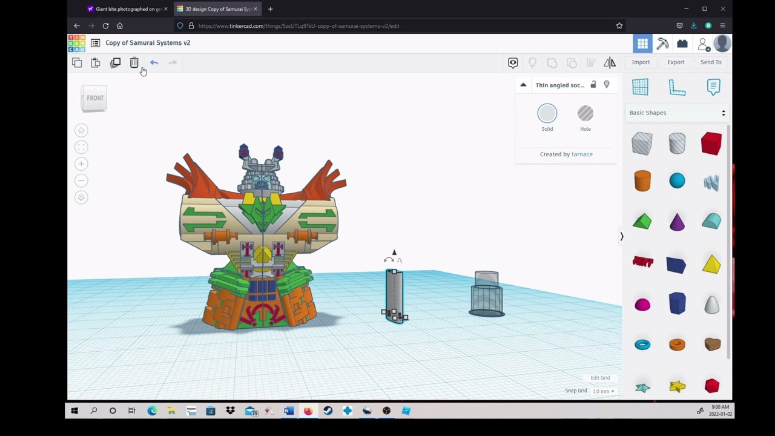Open the Basic Shapes category dropdown
The image size is (775, 436).
677,113
